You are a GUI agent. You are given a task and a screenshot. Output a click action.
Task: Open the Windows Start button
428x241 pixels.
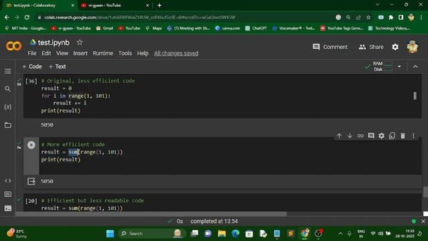pyautogui.click(x=110, y=234)
